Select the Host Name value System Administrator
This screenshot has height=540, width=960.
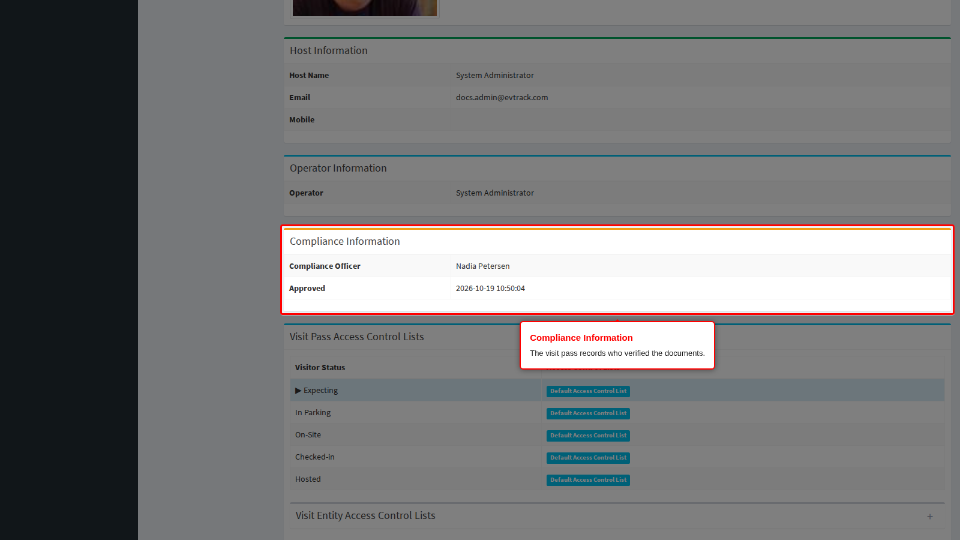494,75
